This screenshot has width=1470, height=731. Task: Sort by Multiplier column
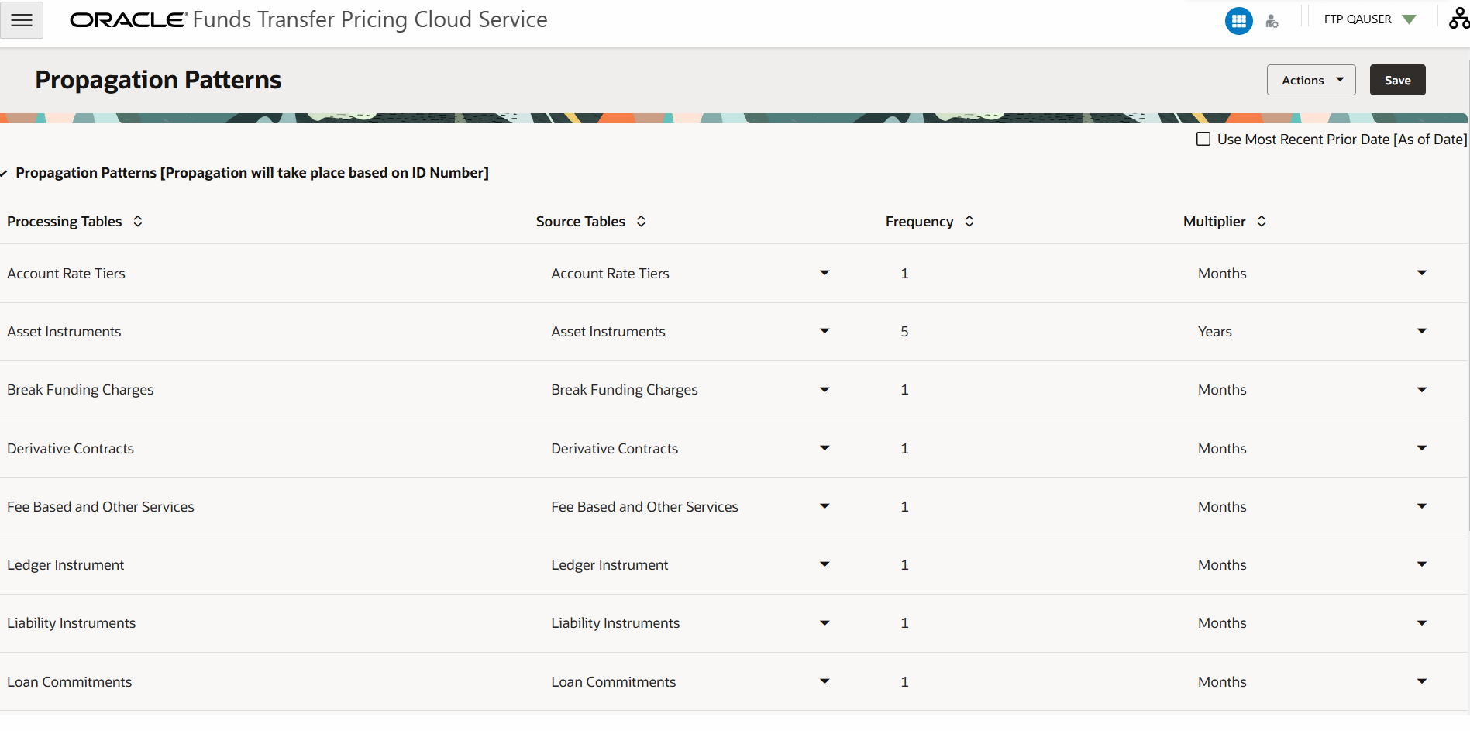coord(1262,221)
